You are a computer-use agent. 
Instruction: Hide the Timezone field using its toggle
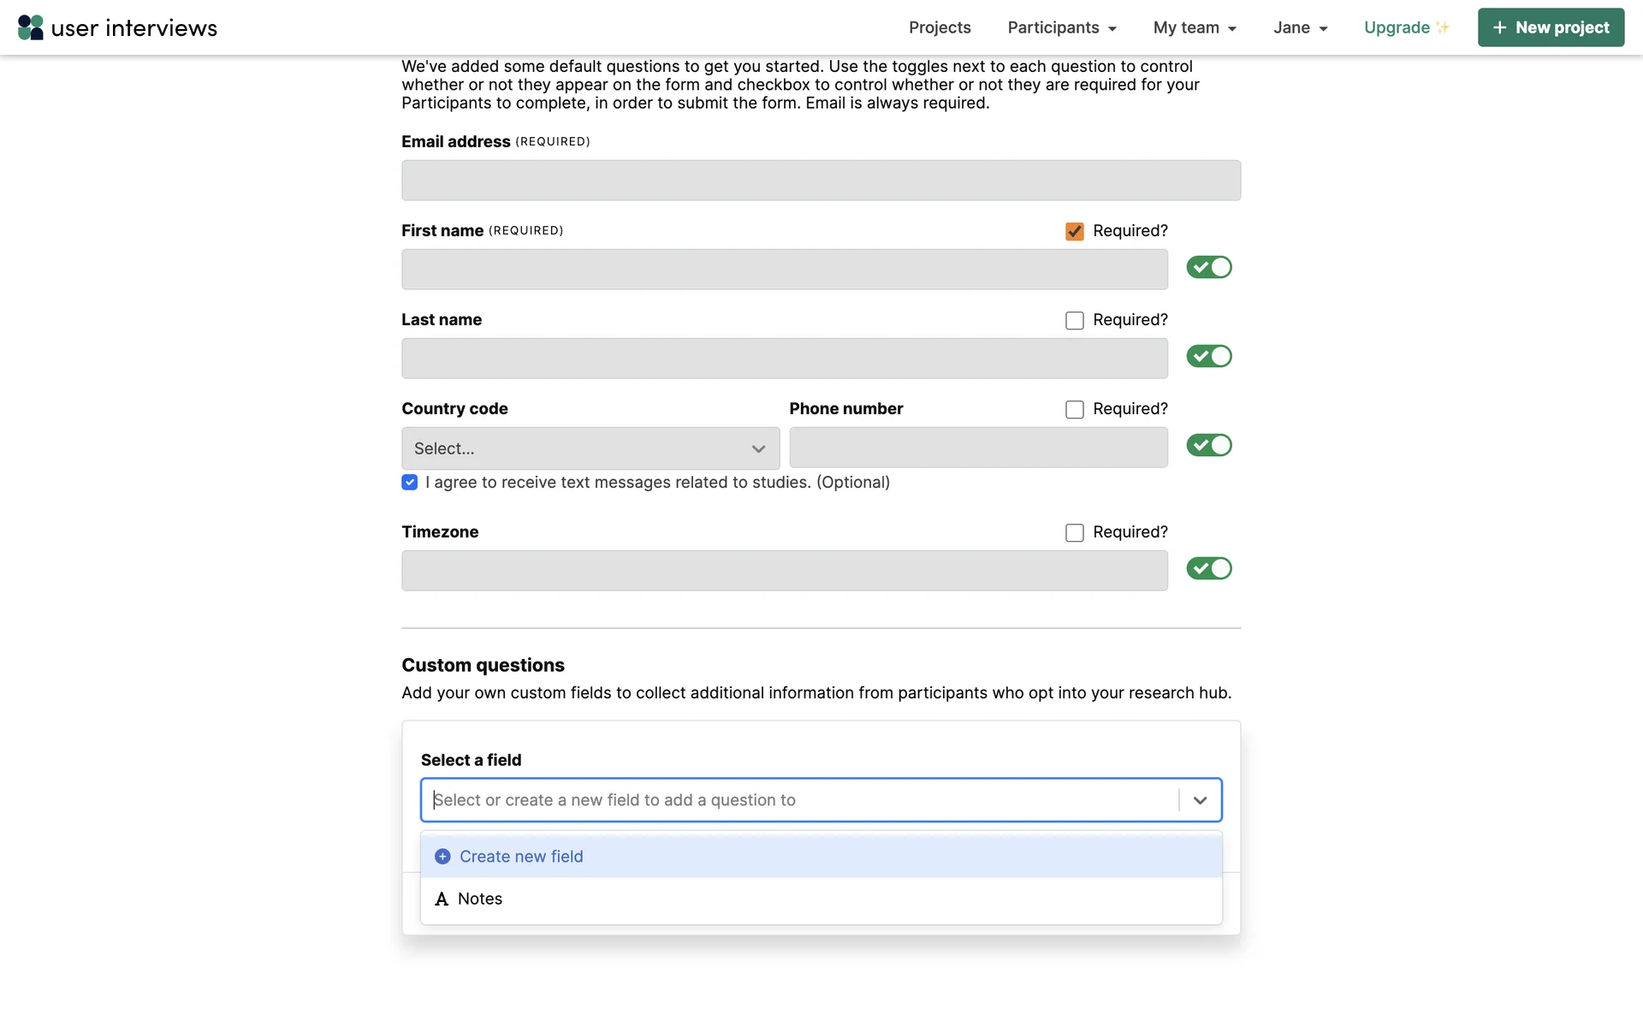coord(1208,568)
